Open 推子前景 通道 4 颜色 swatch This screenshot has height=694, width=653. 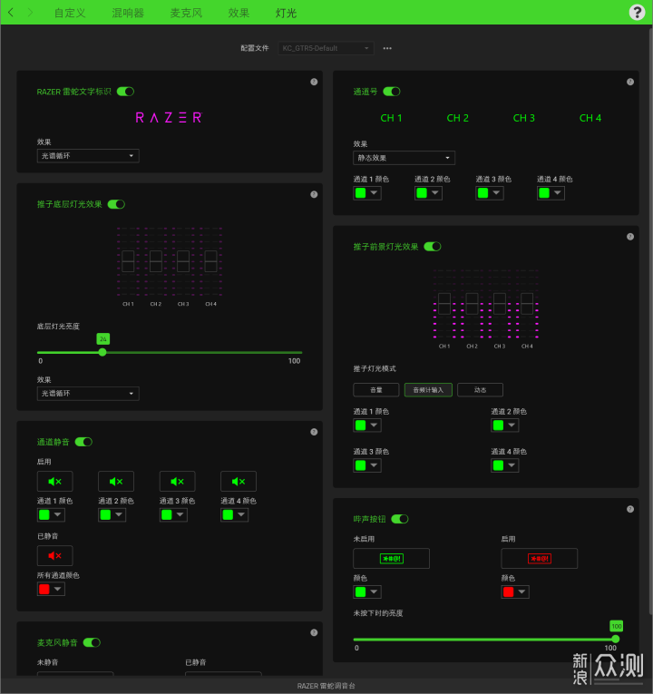(x=505, y=465)
